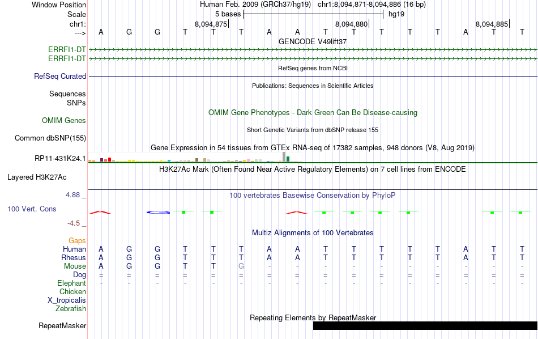Click the Gaps row label
The image size is (538, 339).
(77, 241)
